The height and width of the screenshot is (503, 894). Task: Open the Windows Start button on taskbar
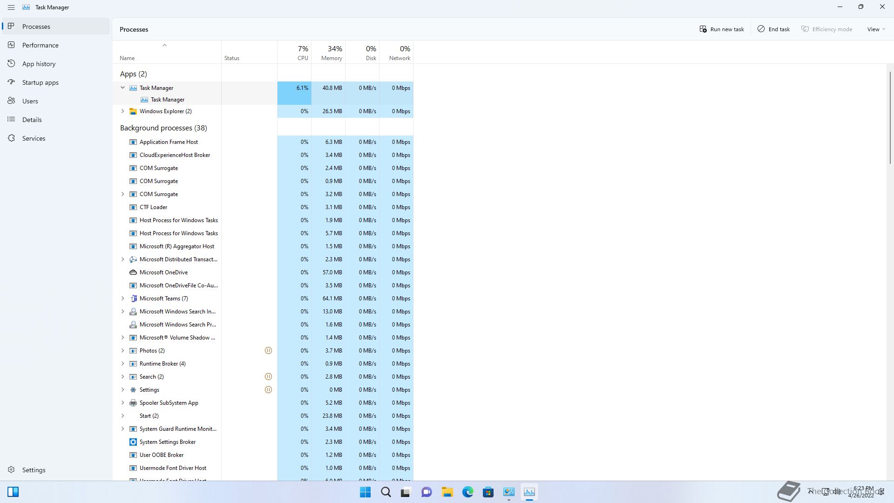click(x=366, y=492)
